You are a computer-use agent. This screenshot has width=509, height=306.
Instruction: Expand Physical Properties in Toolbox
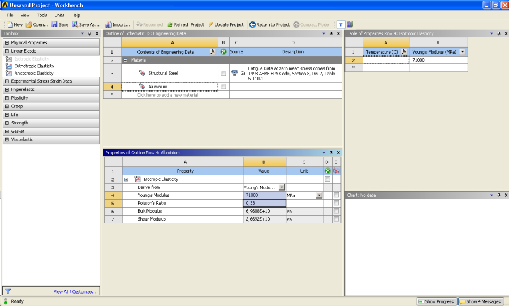[7, 42]
